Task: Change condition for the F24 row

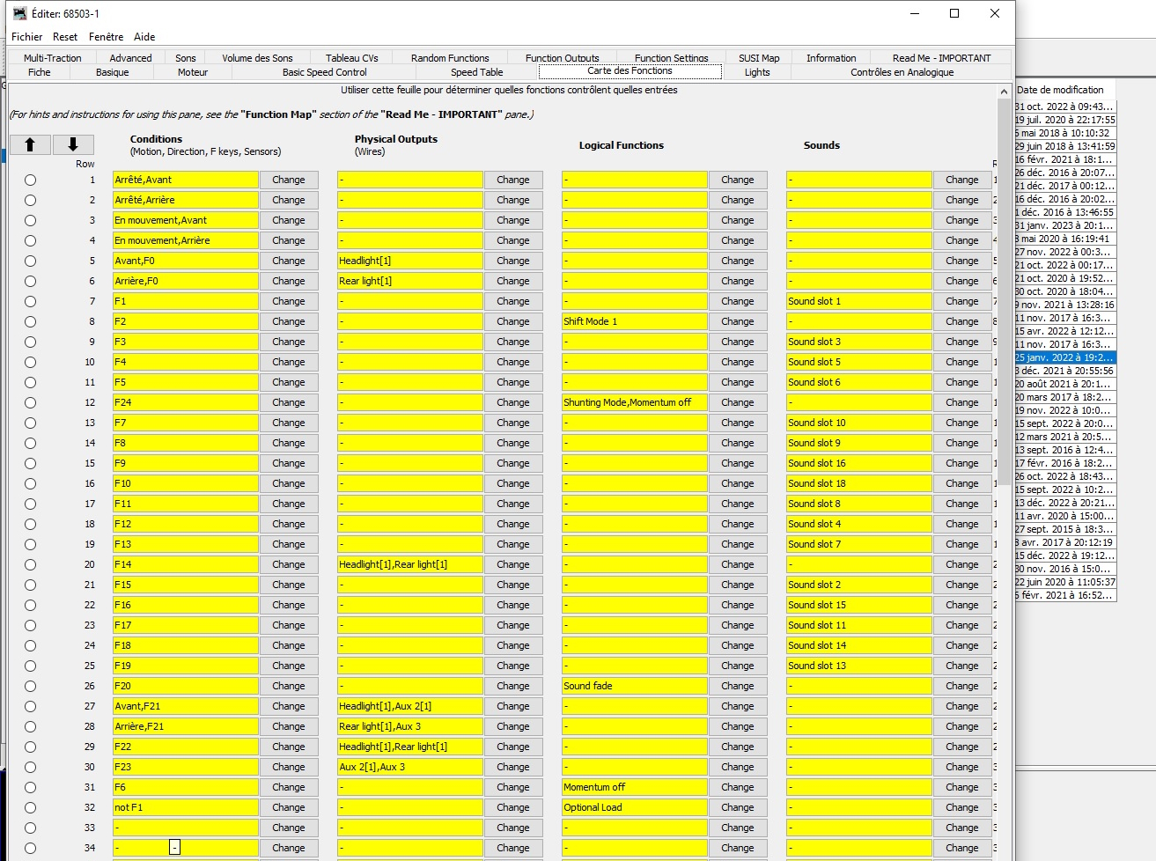Action: pos(289,402)
